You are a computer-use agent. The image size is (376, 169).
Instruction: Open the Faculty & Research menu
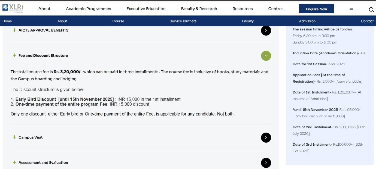199,9
